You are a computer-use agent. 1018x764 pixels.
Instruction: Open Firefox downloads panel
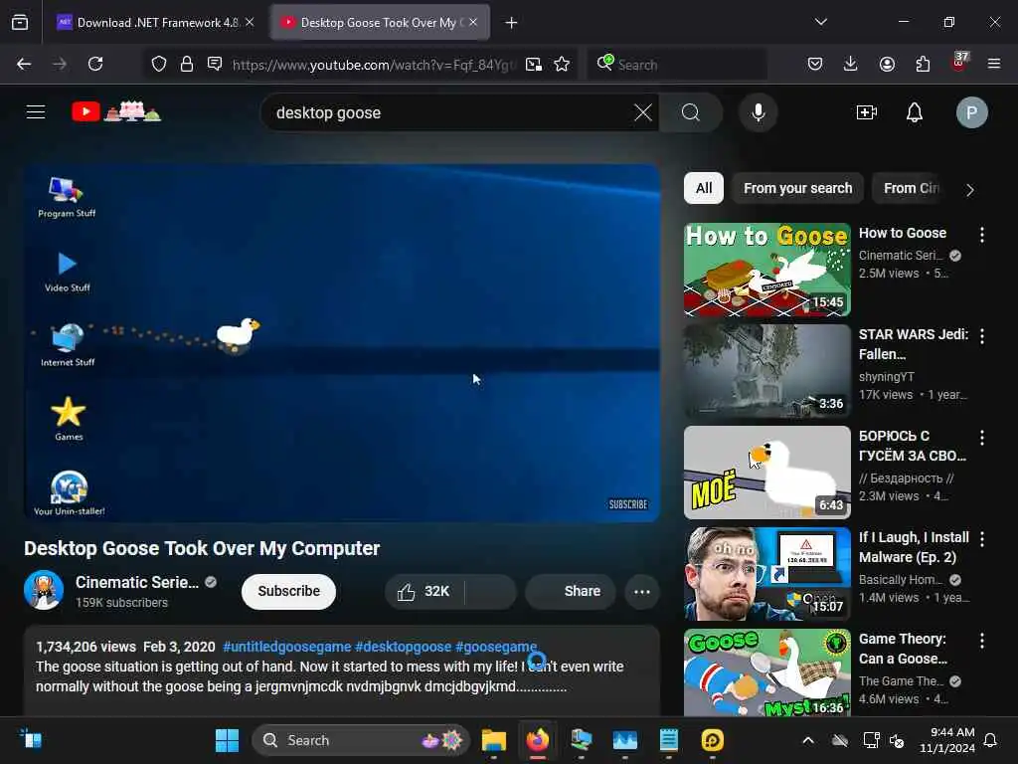pos(851,64)
